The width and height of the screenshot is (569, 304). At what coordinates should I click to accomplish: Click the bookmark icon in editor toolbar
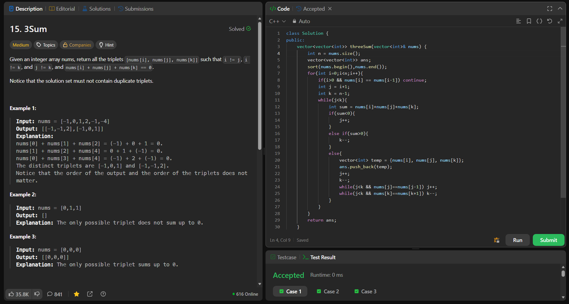point(529,21)
